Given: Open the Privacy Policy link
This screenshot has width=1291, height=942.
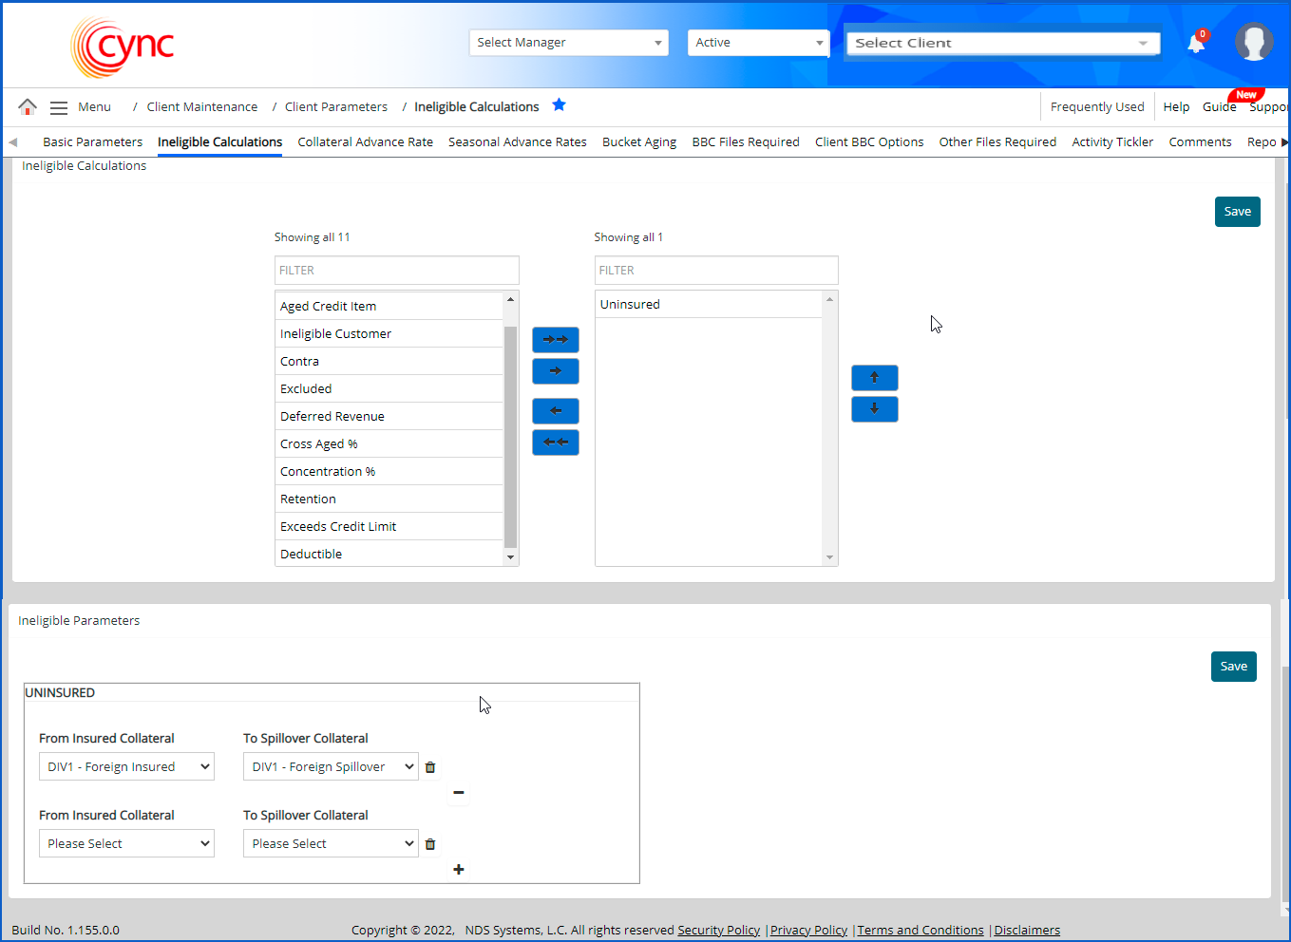Looking at the screenshot, I should pyautogui.click(x=808, y=931).
